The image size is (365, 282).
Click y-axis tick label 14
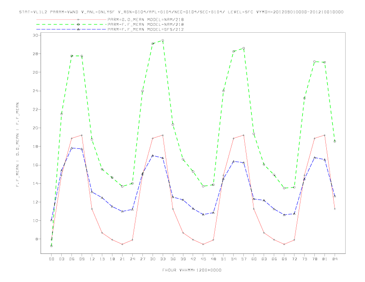[x=36, y=183]
